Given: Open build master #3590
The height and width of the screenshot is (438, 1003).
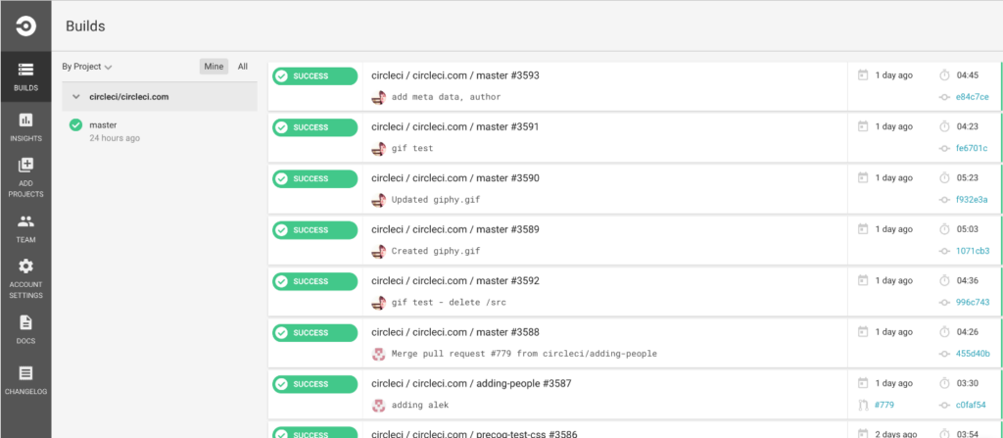Looking at the screenshot, I should click(454, 178).
